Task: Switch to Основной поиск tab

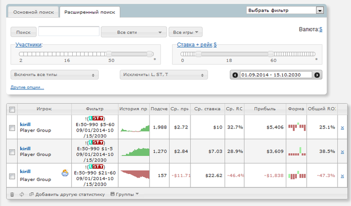Action: coord(34,12)
